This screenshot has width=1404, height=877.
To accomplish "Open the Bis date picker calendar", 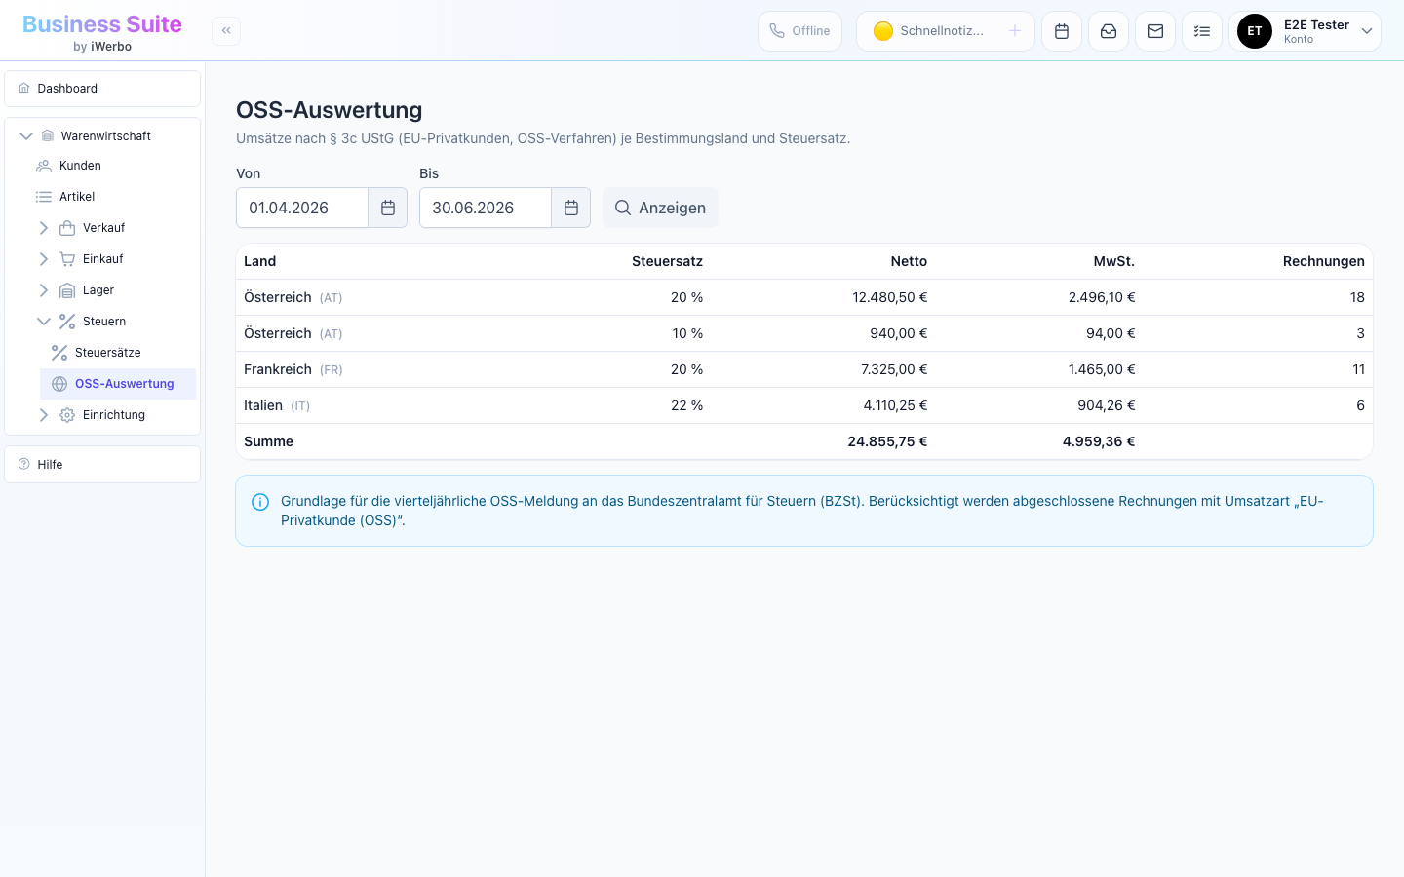I will pyautogui.click(x=571, y=208).
